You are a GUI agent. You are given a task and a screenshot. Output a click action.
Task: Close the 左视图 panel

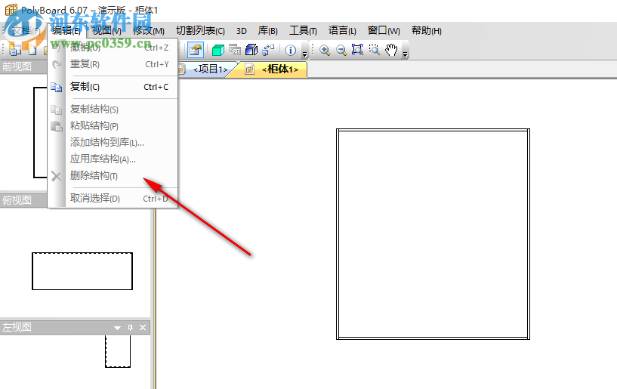coord(143,328)
